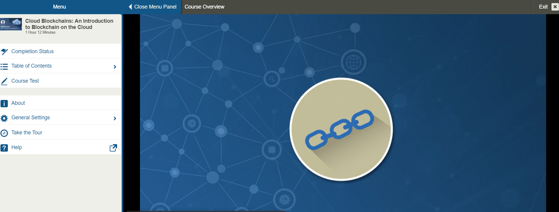The height and width of the screenshot is (212, 559).
Task: Click the Take the Tour compass icon
Action: (4, 133)
